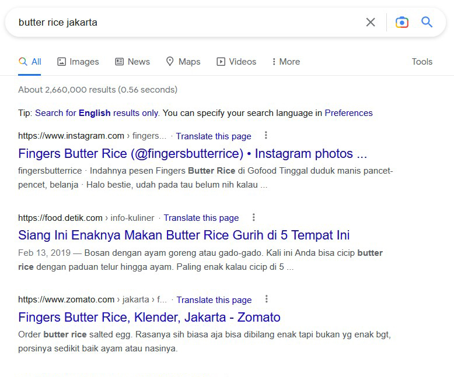Open Fingers Butter Rice Instagram result
The image size is (454, 377).
tap(193, 154)
